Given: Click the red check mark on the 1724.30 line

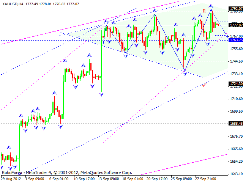Looking at the screenshot, I should 204,85.
